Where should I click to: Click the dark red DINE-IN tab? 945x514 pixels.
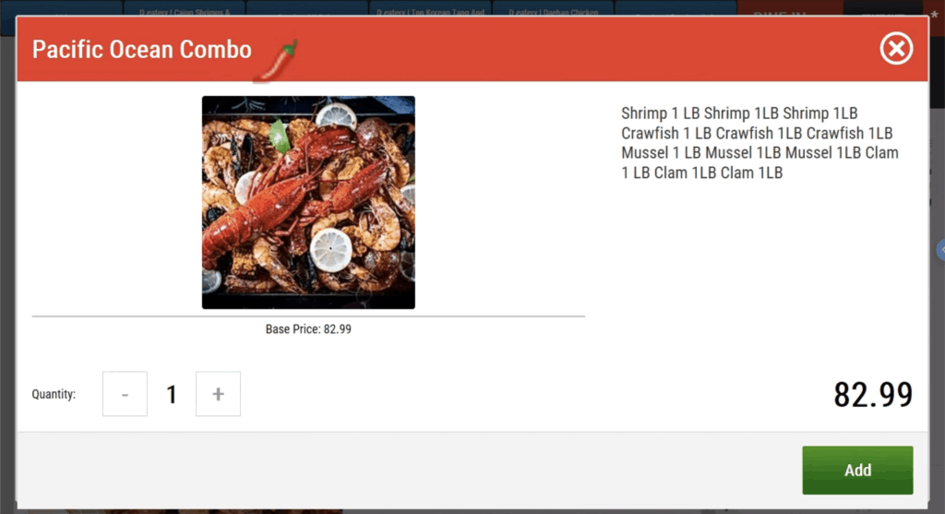pyautogui.click(x=790, y=9)
